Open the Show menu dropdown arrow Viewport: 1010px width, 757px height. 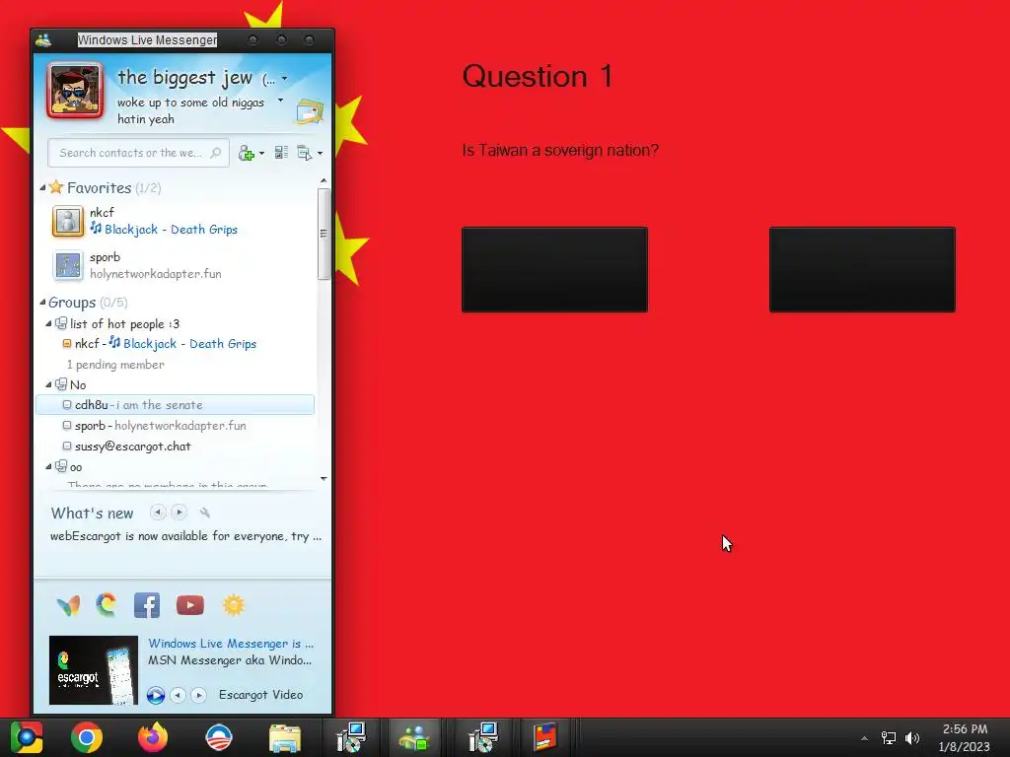pyautogui.click(x=321, y=153)
